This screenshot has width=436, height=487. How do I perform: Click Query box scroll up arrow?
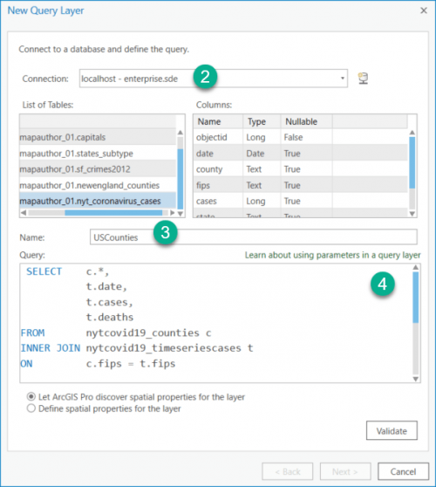coord(416,267)
